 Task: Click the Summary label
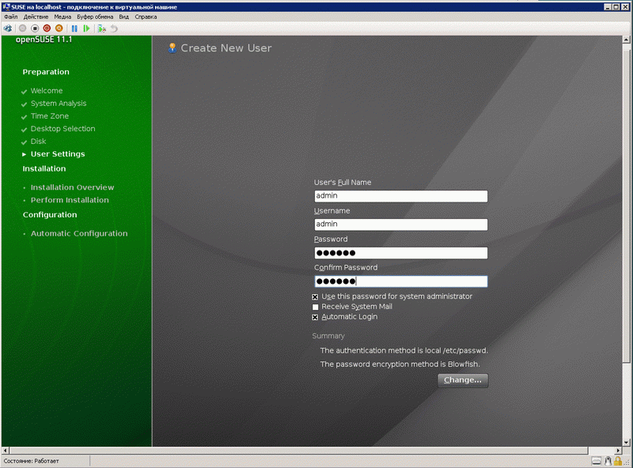(x=328, y=336)
